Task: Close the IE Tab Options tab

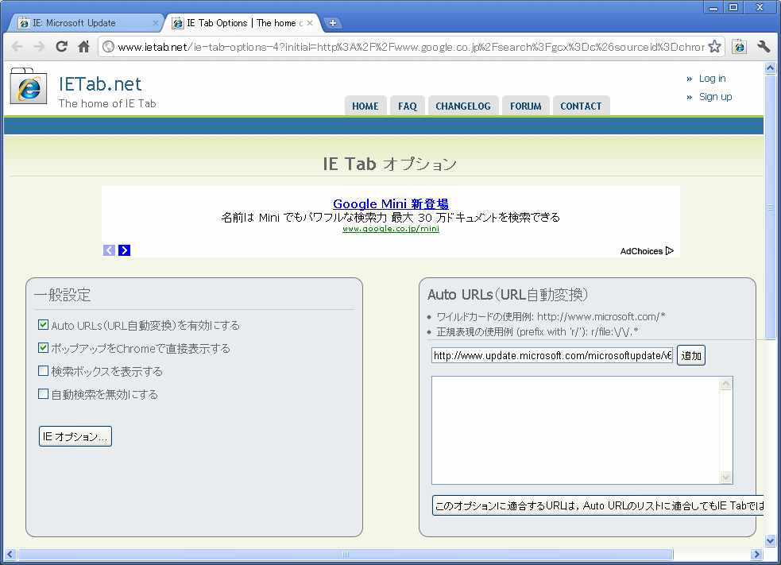Action: pyautogui.click(x=310, y=23)
